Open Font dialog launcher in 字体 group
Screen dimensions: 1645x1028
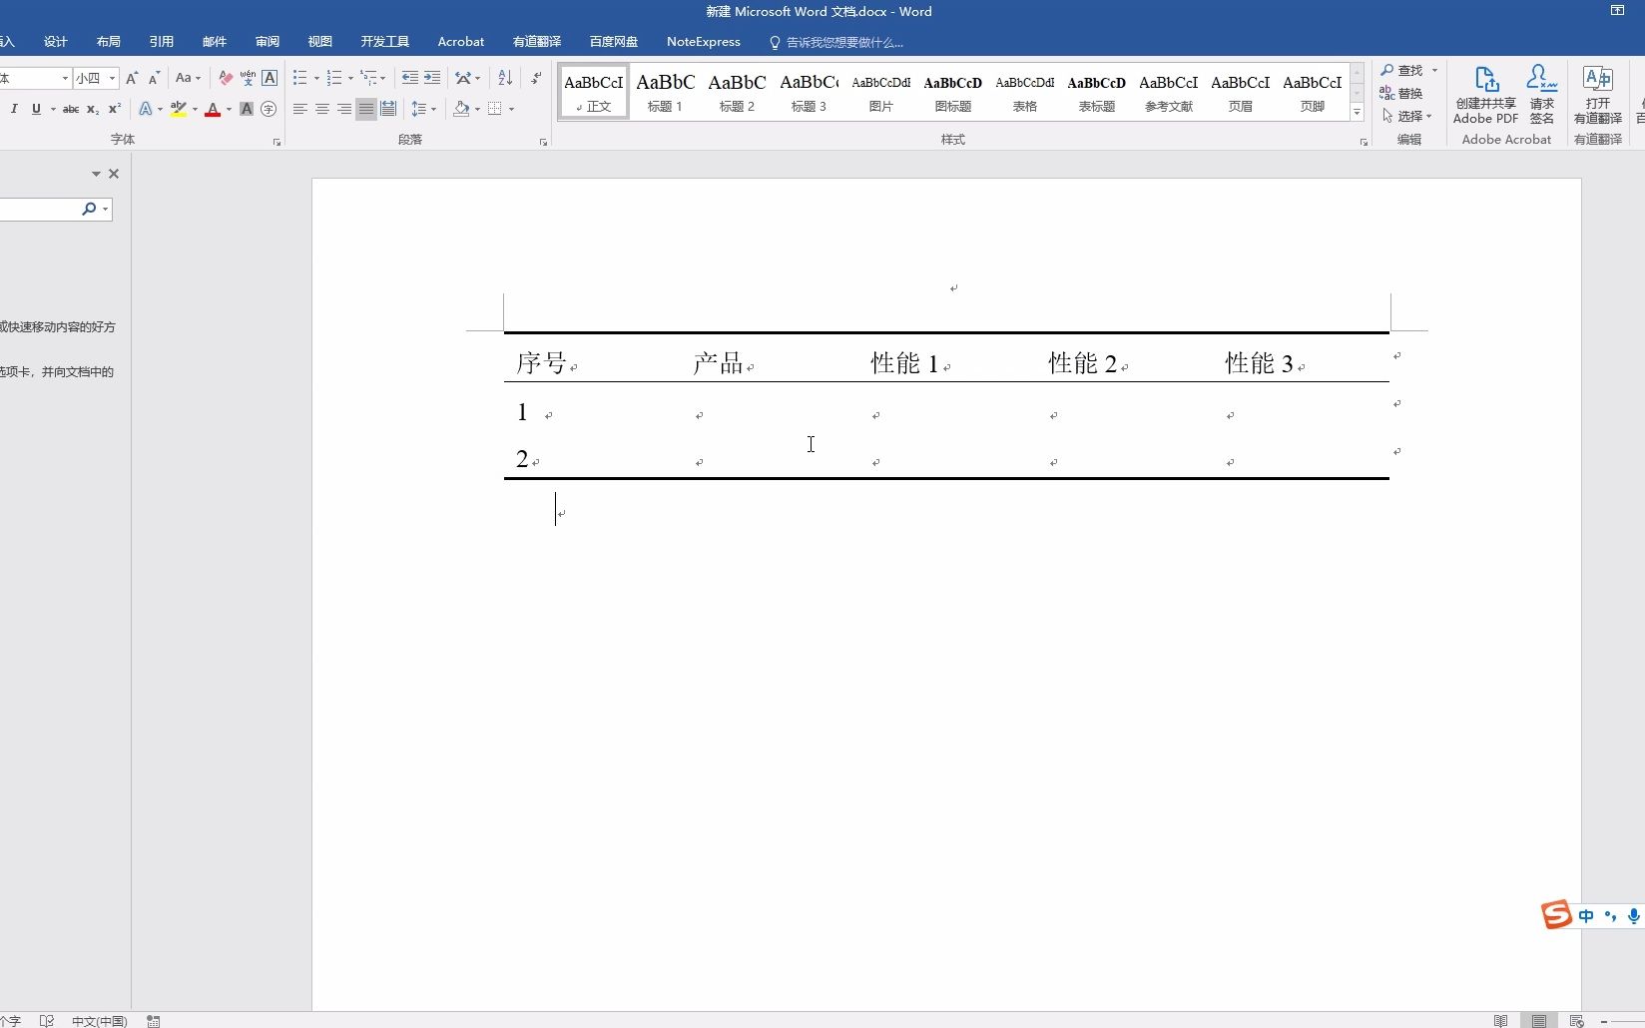click(276, 143)
